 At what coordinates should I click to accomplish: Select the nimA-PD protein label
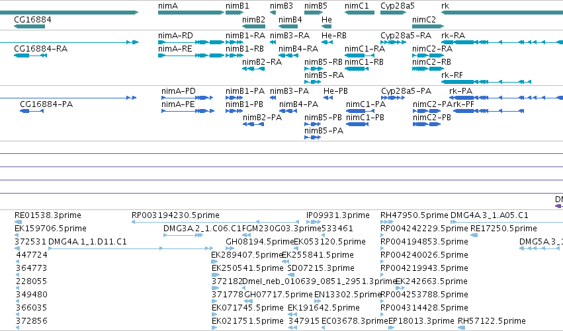click(x=179, y=91)
